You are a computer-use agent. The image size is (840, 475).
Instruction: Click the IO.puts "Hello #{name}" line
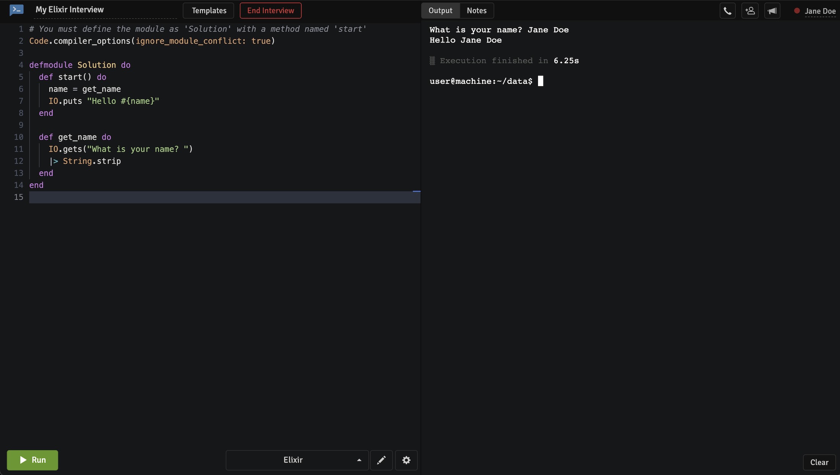pos(104,101)
